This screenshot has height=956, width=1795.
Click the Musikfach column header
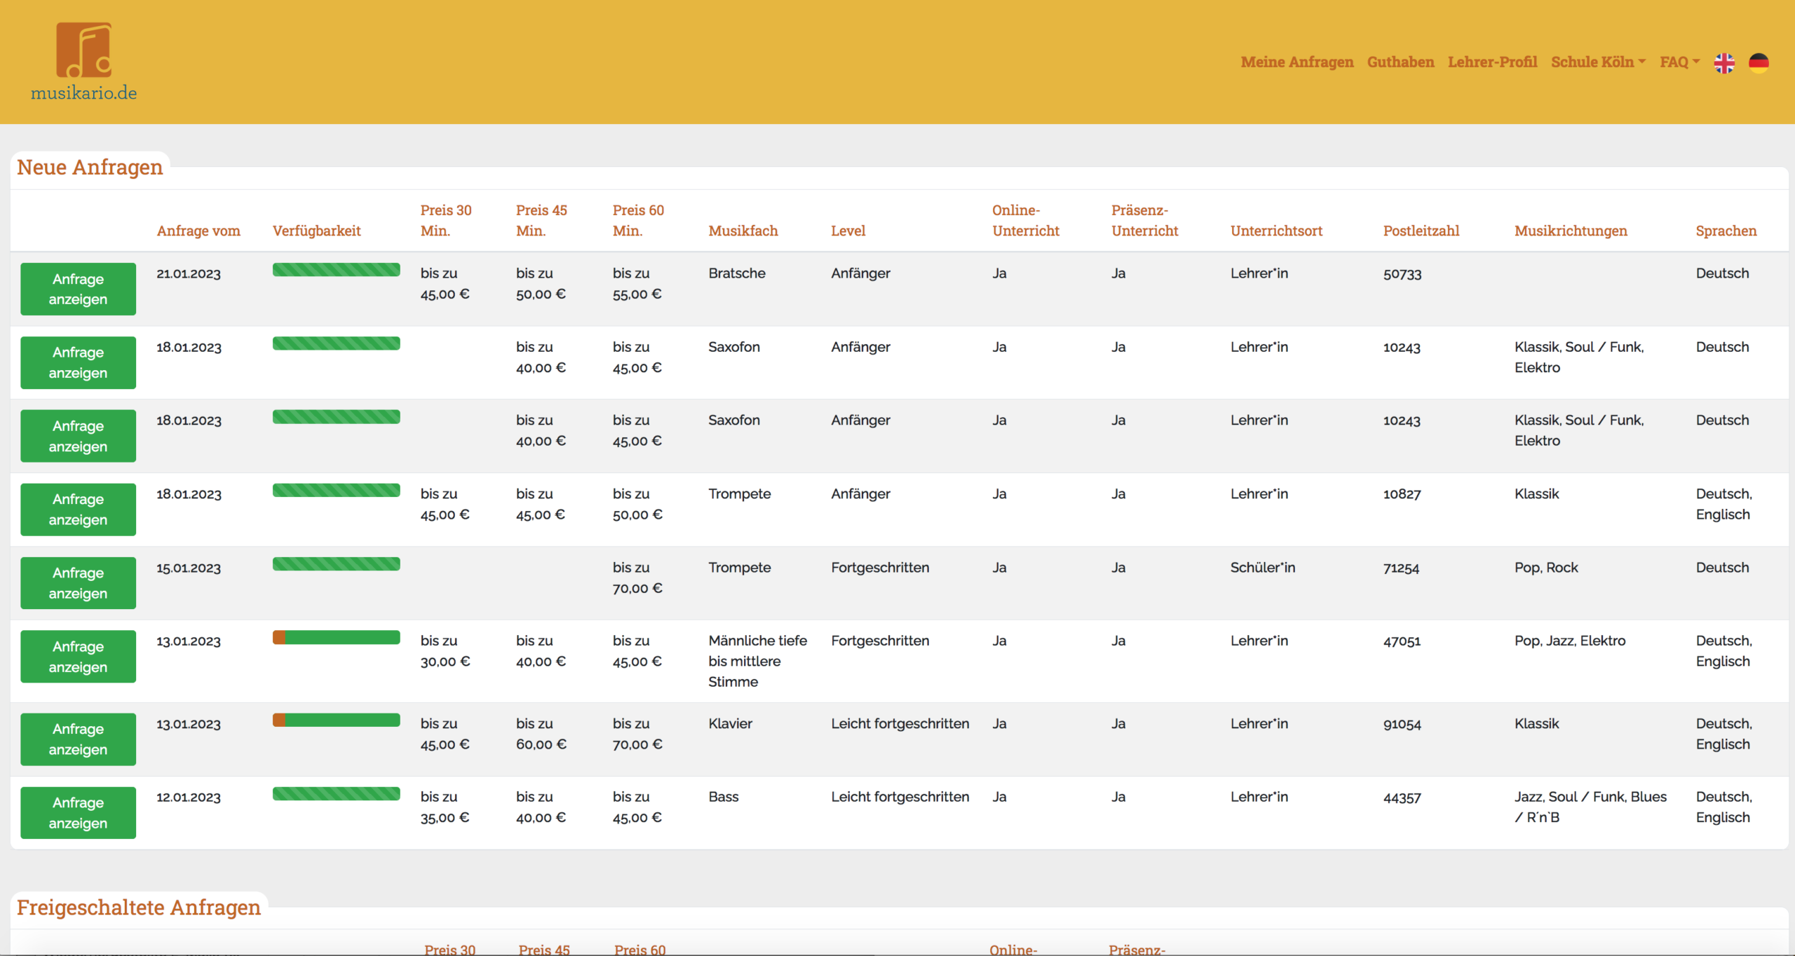tap(743, 231)
